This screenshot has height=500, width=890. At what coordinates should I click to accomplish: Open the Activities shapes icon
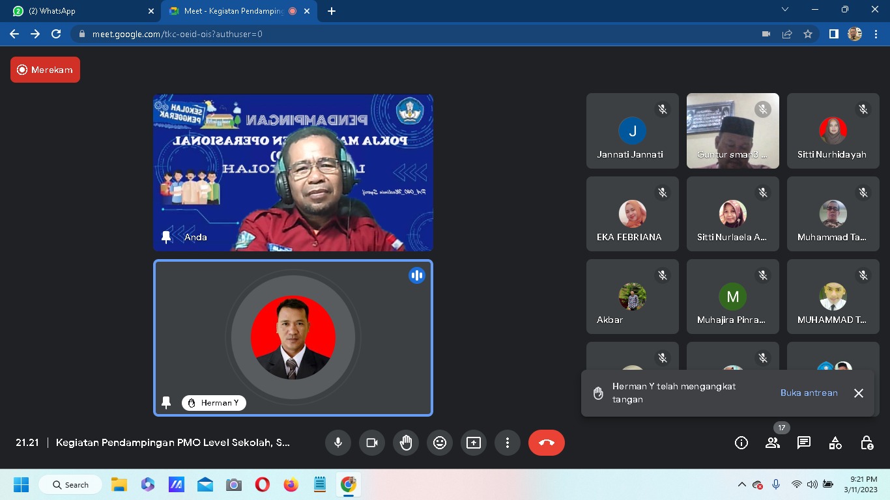[x=835, y=443]
